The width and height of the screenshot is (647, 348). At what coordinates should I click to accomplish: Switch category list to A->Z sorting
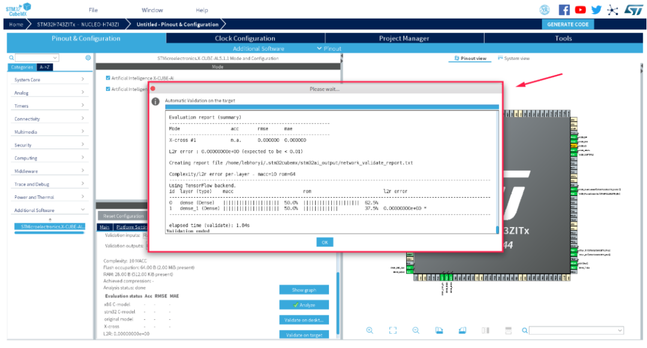(44, 67)
